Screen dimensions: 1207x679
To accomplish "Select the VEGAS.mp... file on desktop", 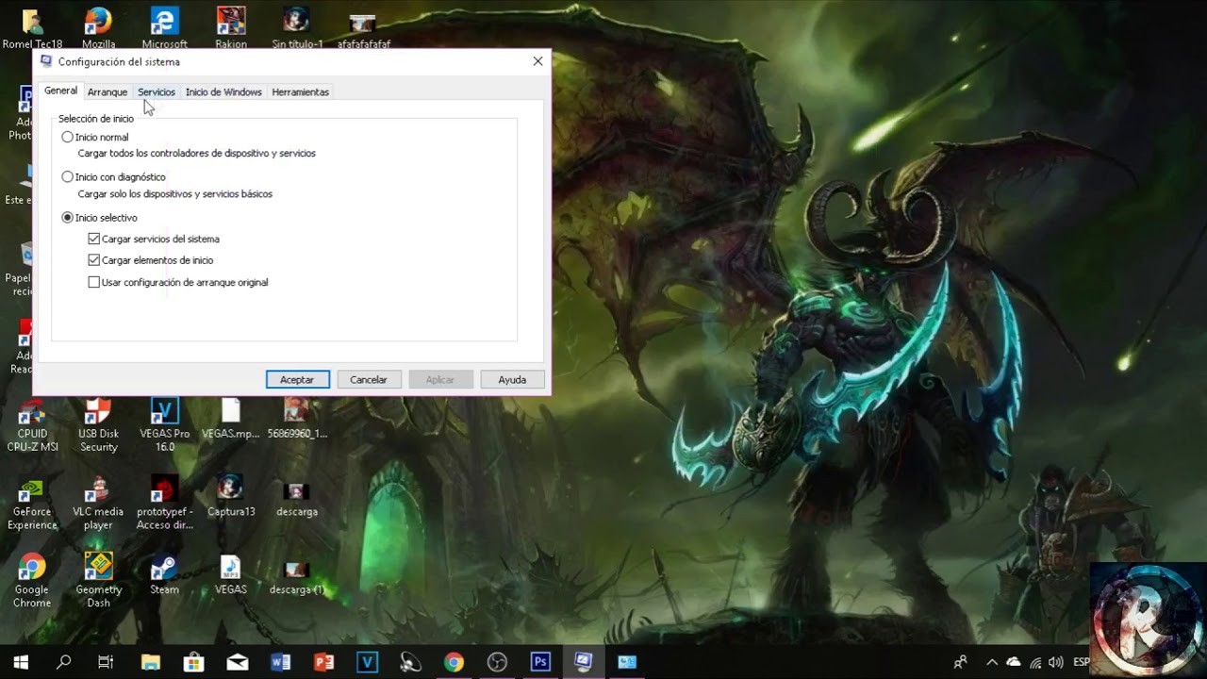I will [231, 420].
